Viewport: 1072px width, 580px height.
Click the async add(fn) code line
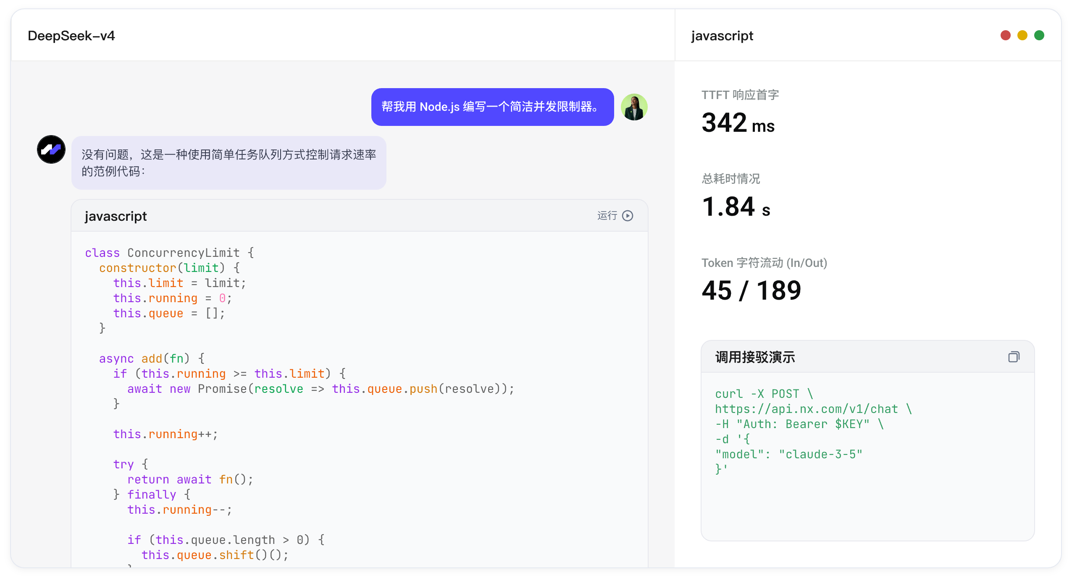point(152,359)
